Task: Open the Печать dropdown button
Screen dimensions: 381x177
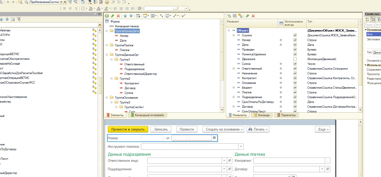Action: [258, 129]
